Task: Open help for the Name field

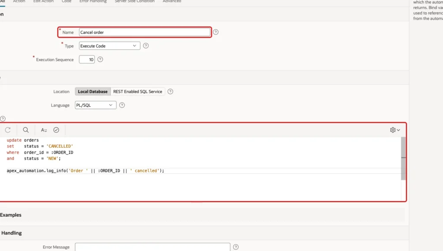Action: [215, 32]
